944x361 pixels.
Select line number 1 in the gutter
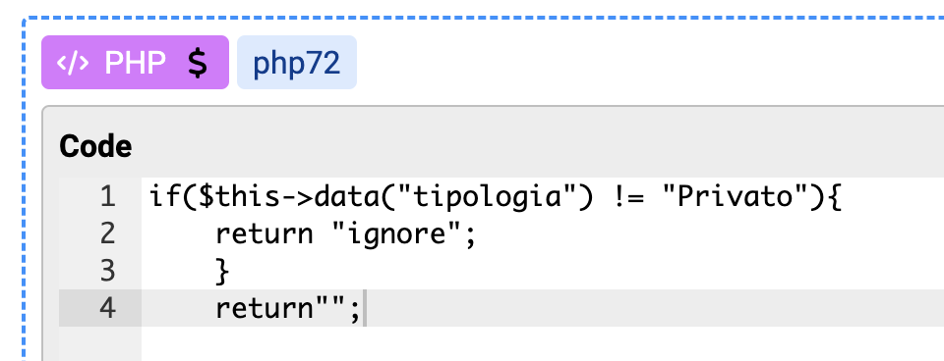click(107, 196)
